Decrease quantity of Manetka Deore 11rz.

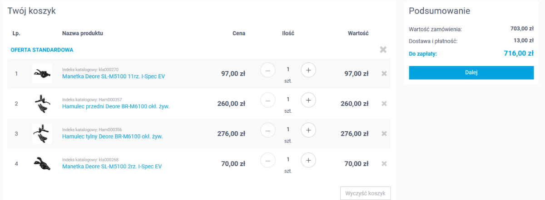click(268, 70)
